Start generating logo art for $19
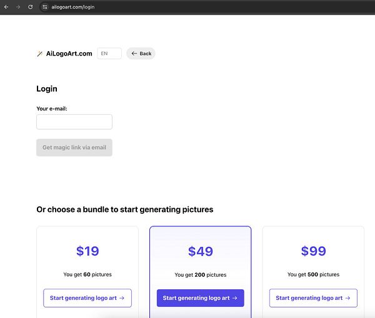This screenshot has width=375, height=318. tap(87, 298)
